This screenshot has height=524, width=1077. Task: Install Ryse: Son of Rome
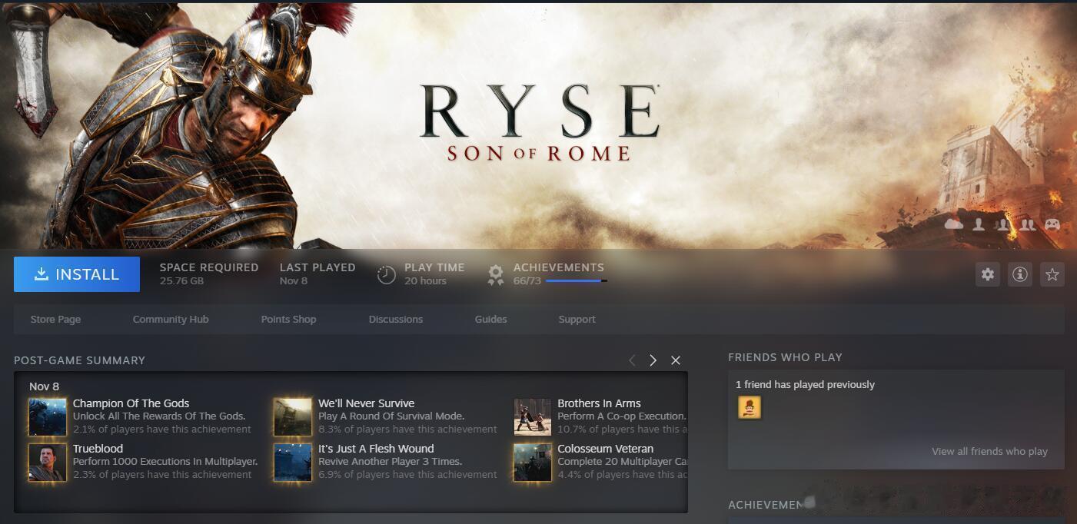pos(77,274)
